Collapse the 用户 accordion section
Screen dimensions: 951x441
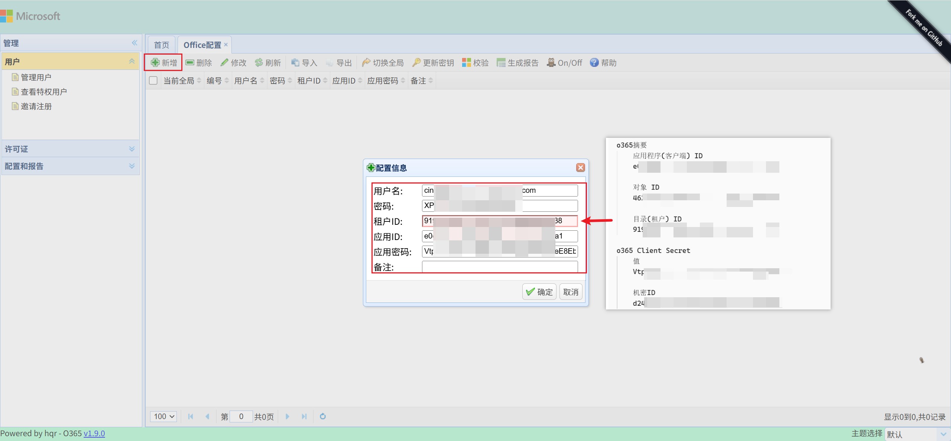132,61
